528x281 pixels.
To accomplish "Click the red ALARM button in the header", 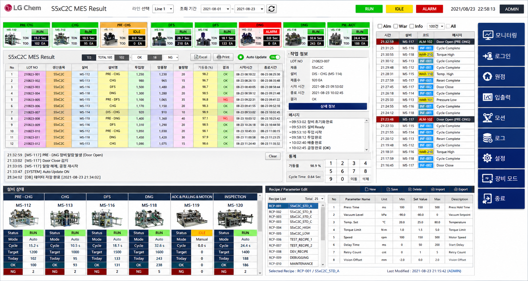I will coord(429,9).
